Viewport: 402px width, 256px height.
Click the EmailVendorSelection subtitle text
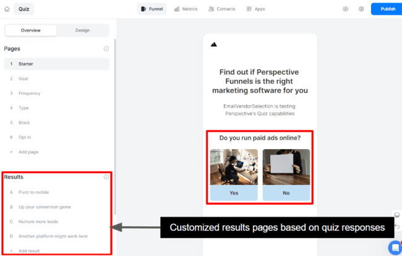260,110
